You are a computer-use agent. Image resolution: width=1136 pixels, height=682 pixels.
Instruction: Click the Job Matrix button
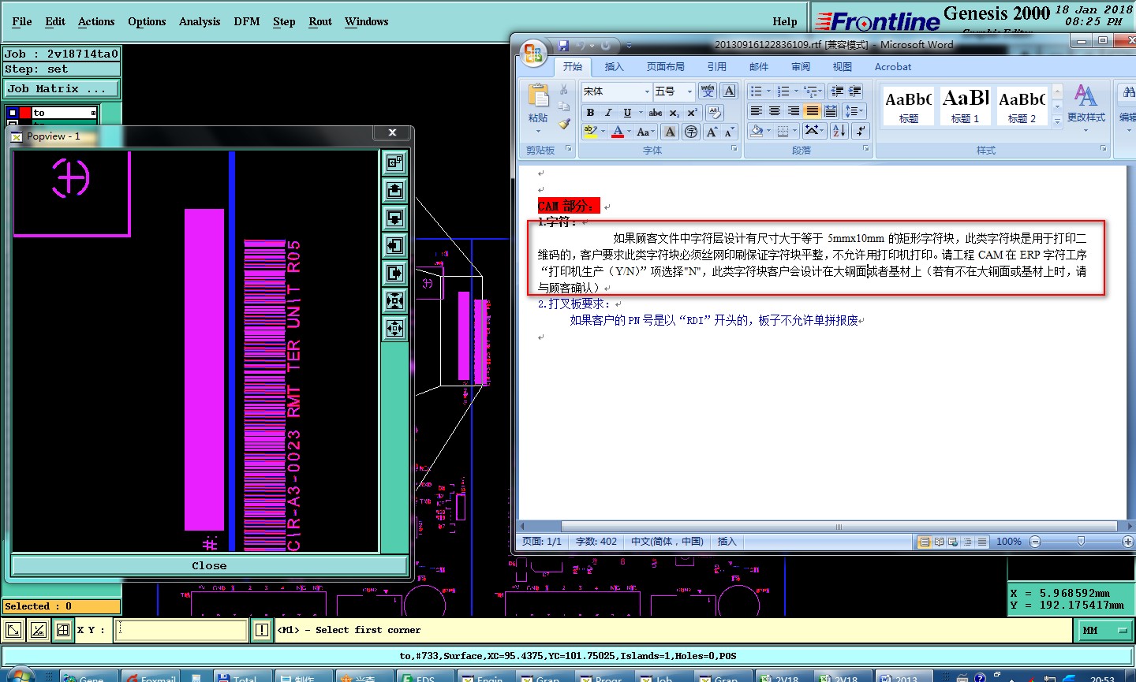[x=62, y=88]
